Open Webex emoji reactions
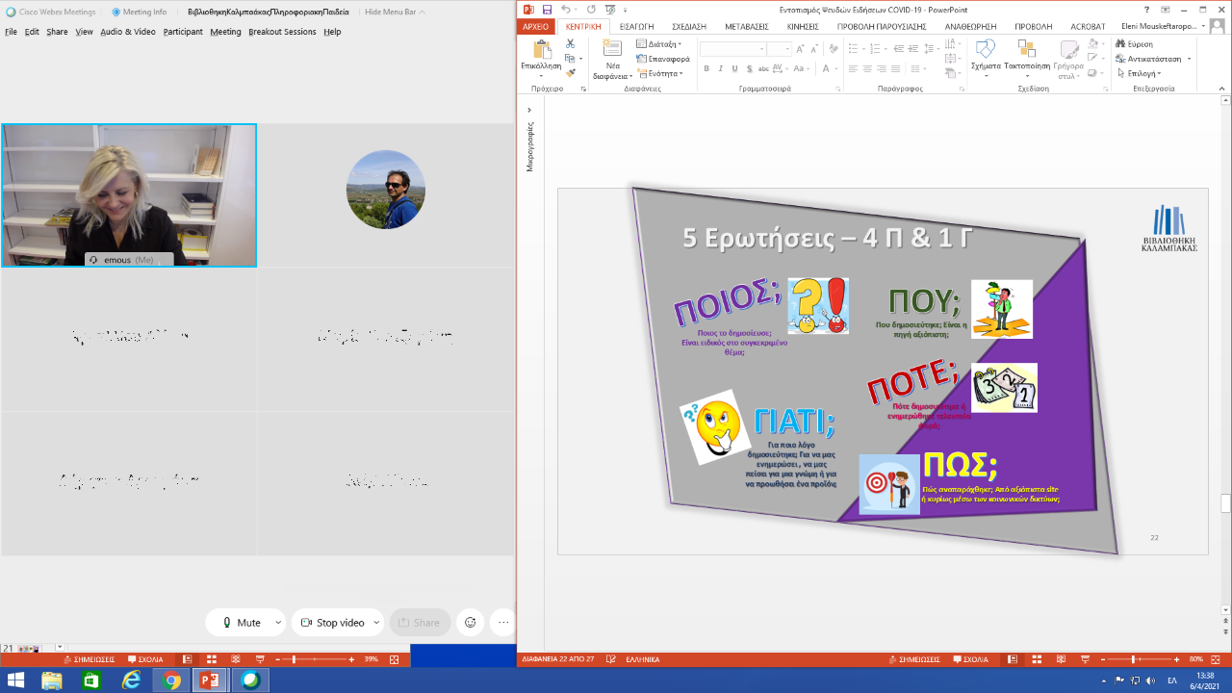 point(470,623)
